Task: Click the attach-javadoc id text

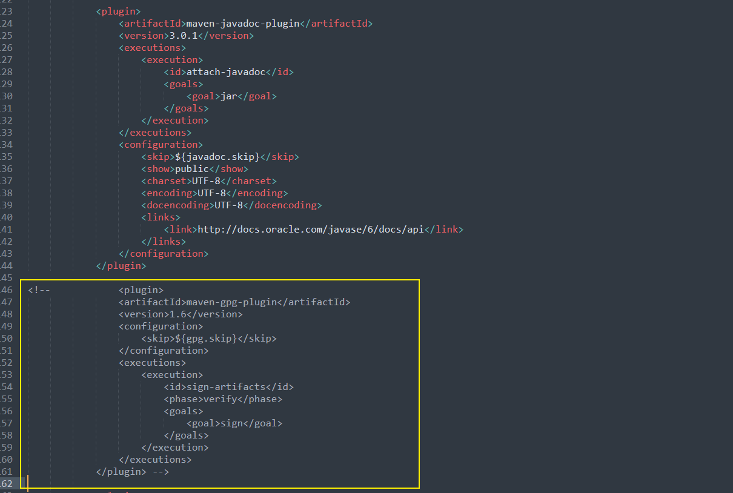Action: click(x=226, y=72)
